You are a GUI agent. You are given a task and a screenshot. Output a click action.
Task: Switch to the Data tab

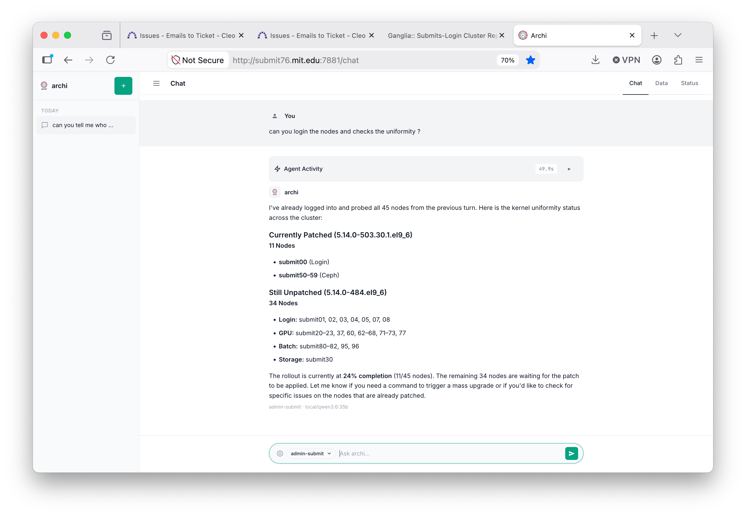pos(661,83)
